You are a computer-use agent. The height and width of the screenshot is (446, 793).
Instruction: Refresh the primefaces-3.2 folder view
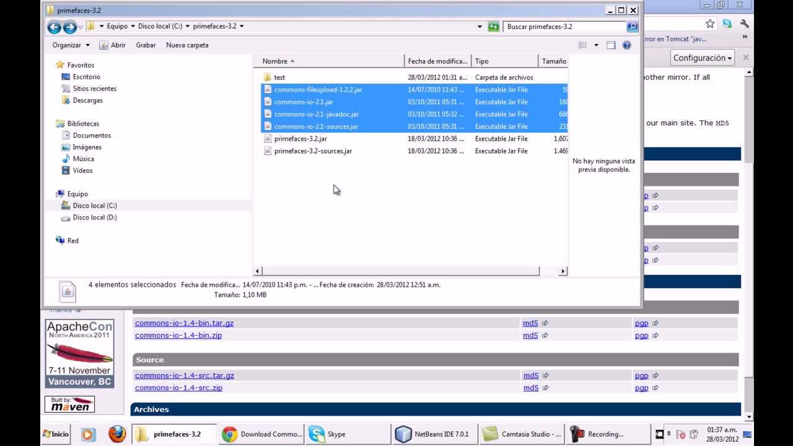493,27
